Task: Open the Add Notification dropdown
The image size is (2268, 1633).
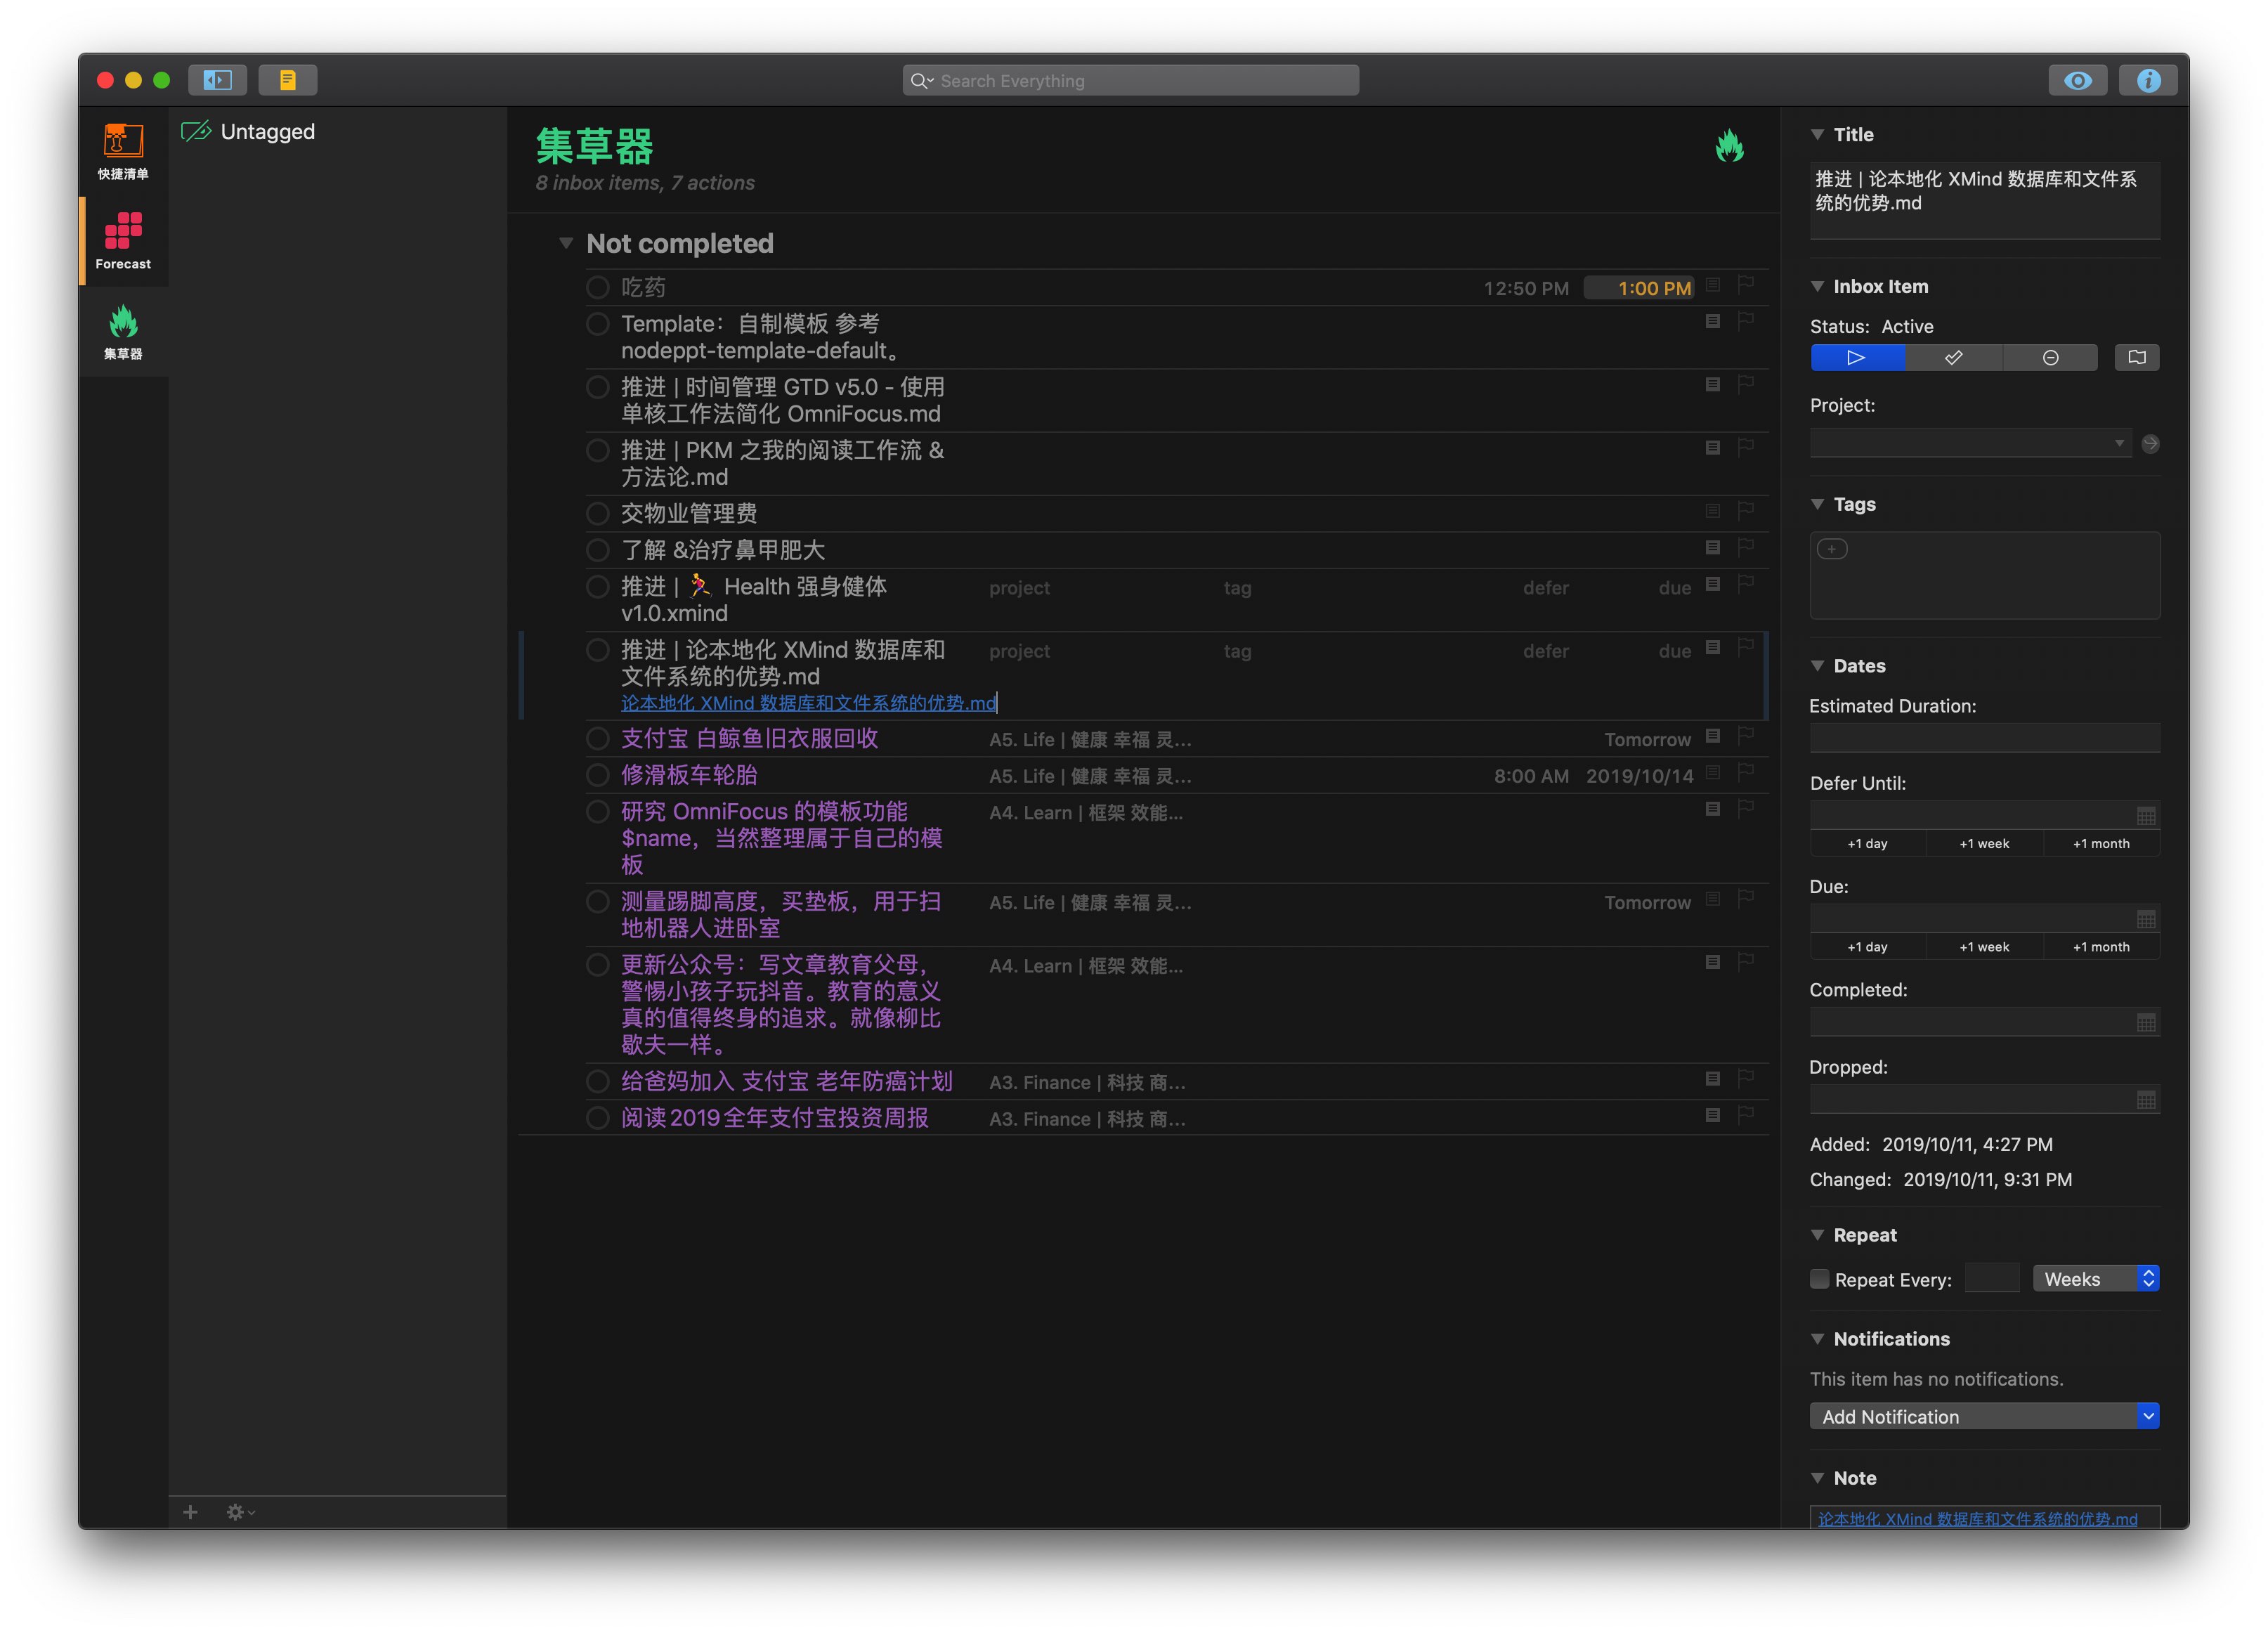Action: (x=1984, y=1416)
